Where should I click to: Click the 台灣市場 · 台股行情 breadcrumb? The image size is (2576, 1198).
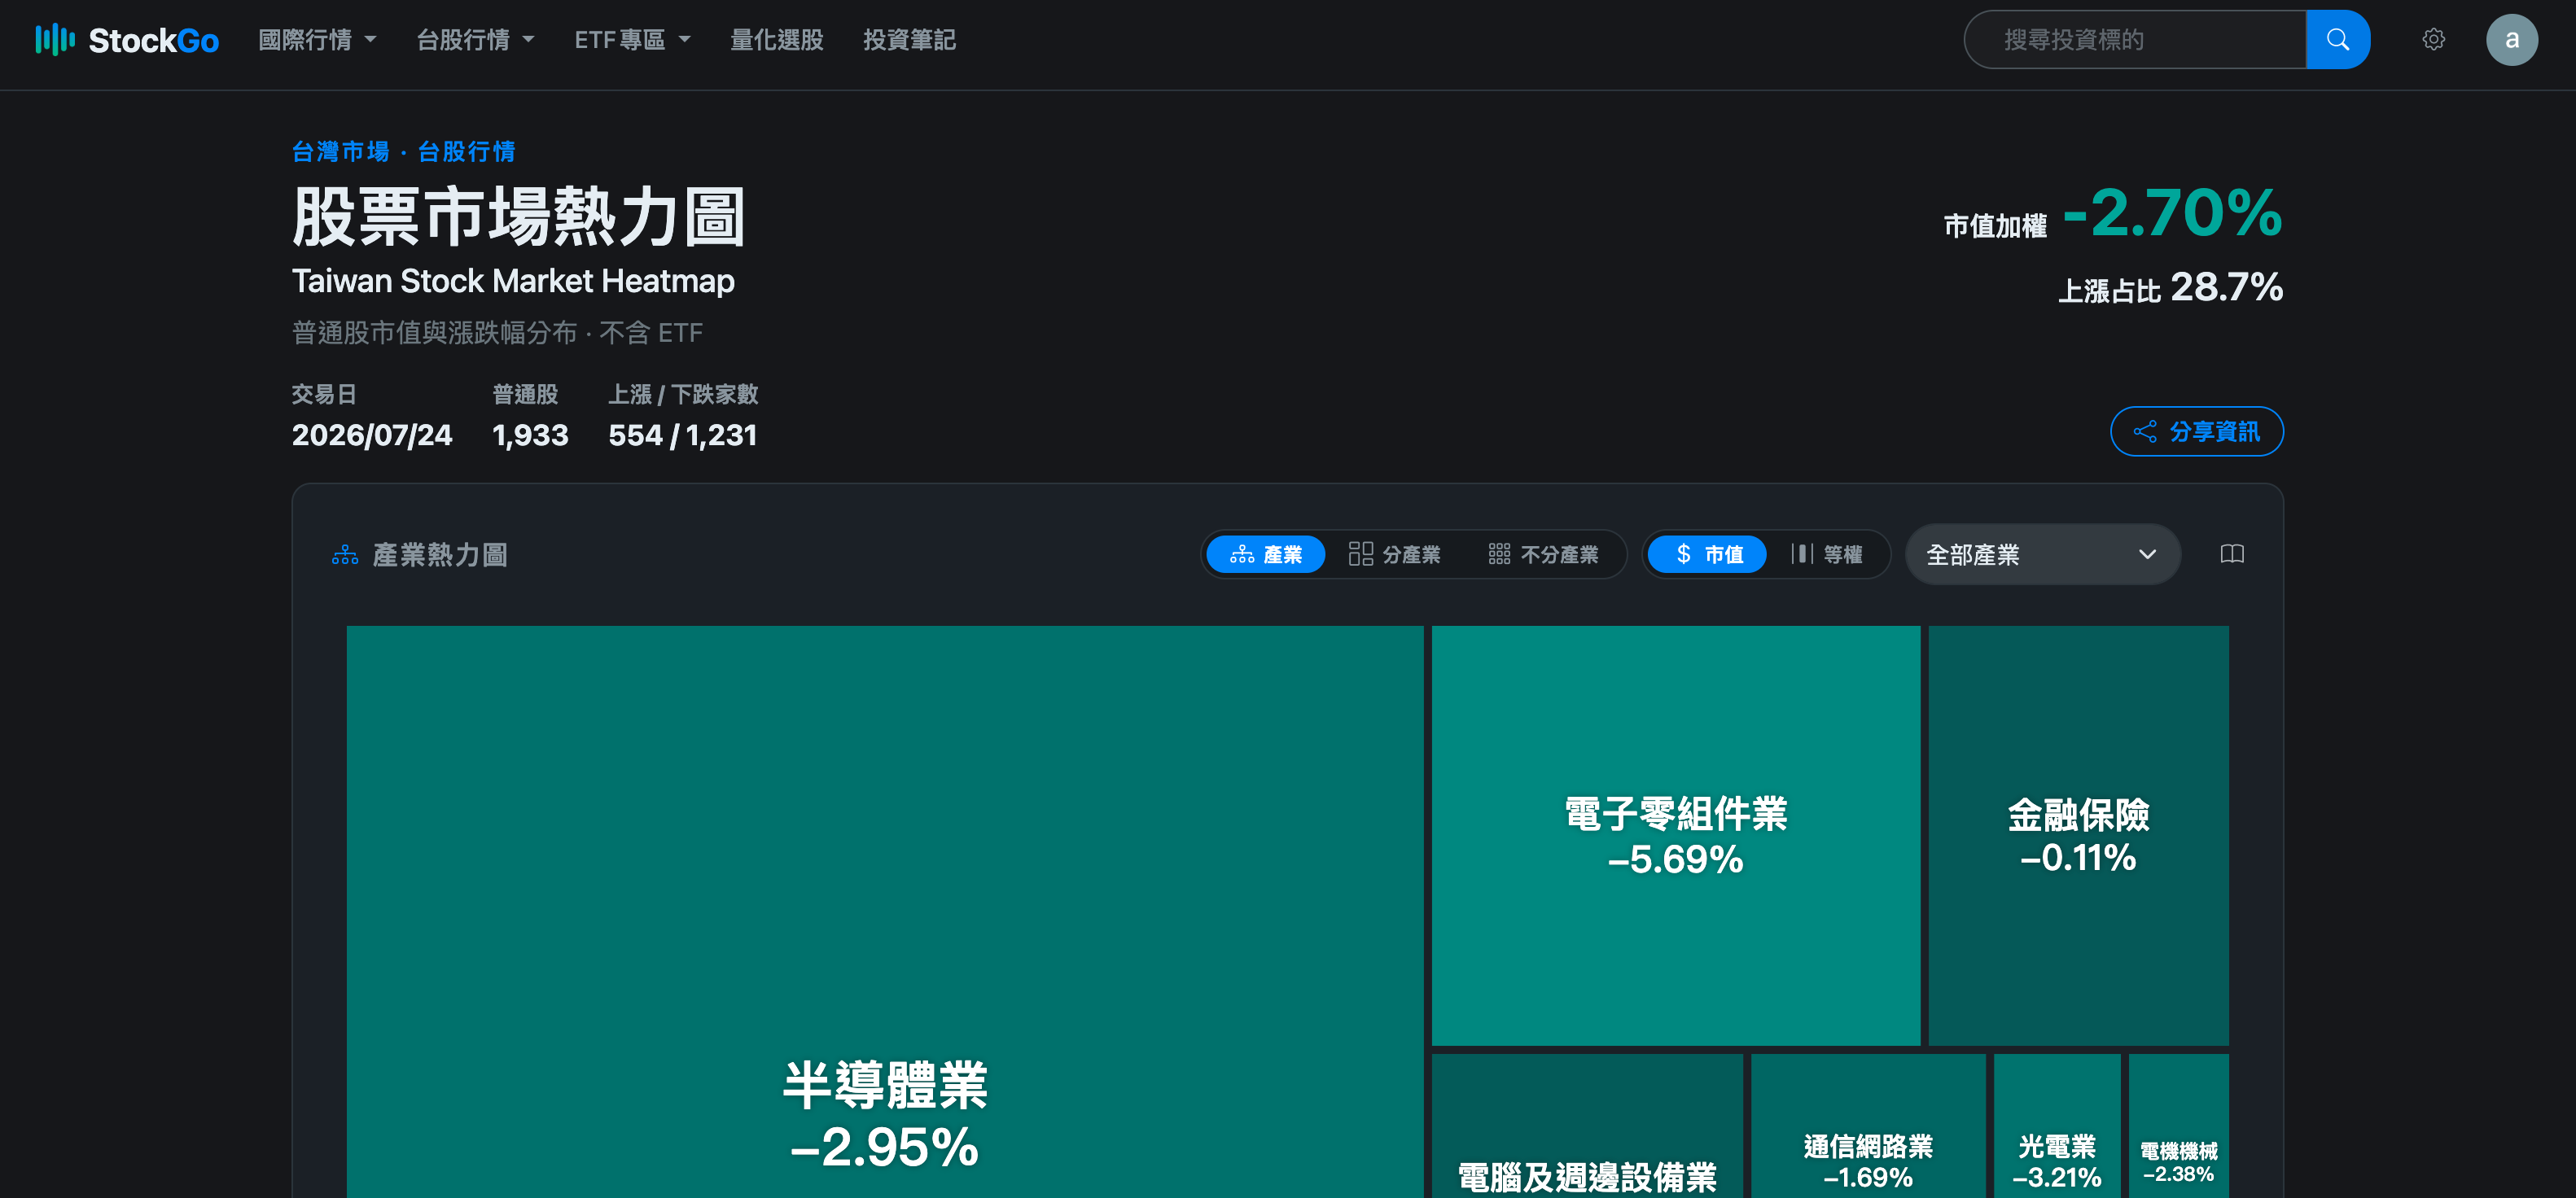403,151
